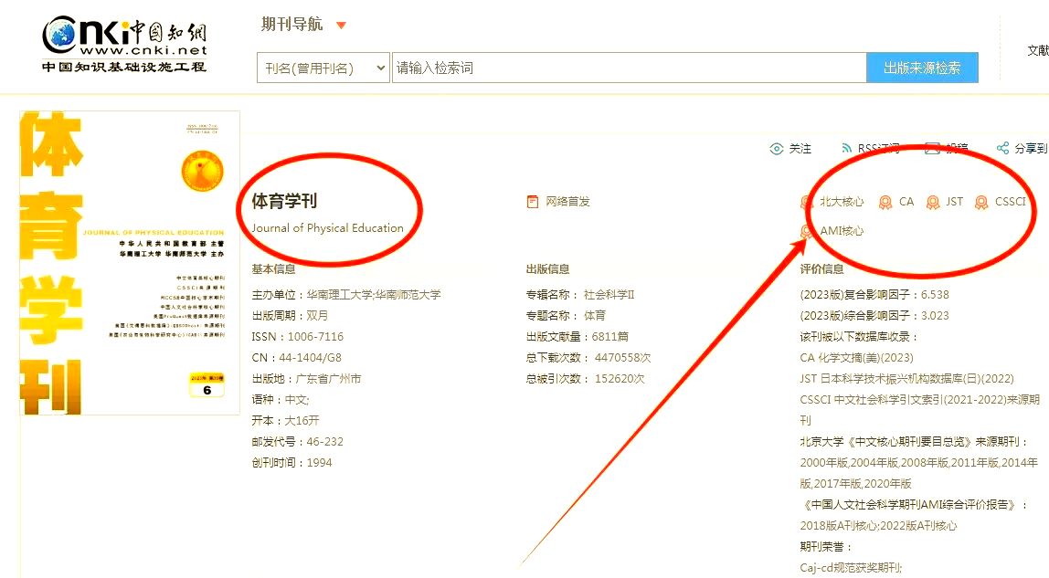
Task: Click the 体育学刊 journal title
Action: coord(284,201)
